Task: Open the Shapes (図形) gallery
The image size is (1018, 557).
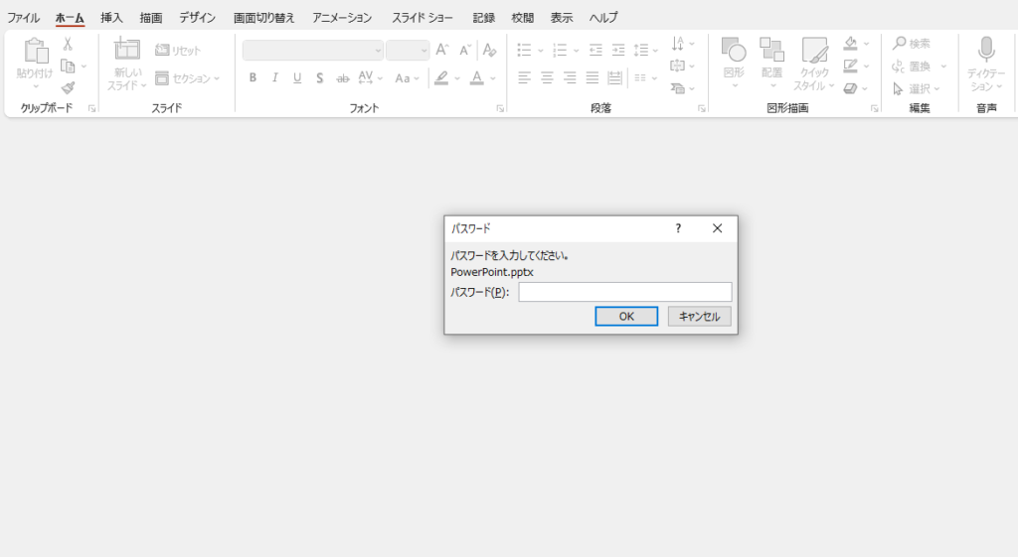Action: point(734,63)
